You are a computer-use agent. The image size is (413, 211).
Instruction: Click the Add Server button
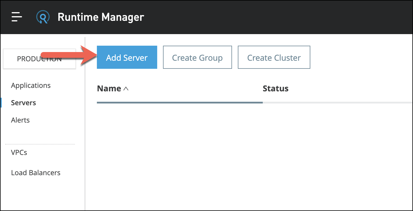127,57
